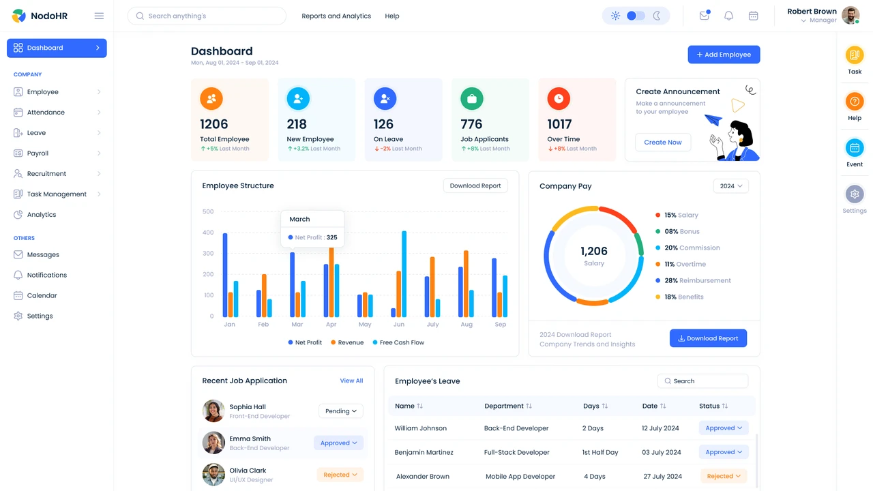Open the Task shortcut icon
Image resolution: width=873 pixels, height=491 pixels.
(855, 55)
